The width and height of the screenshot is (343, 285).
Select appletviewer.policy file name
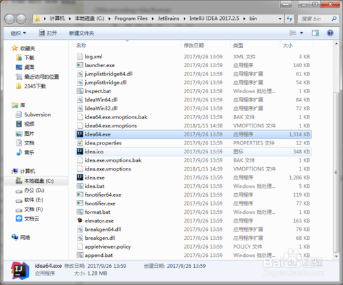point(108,247)
